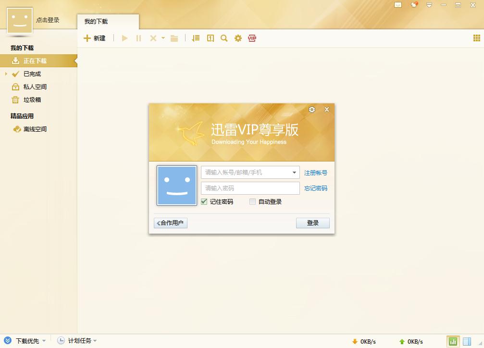The width and height of the screenshot is (484, 348).
Task: Select the 我的下载 tab
Action: (96, 22)
